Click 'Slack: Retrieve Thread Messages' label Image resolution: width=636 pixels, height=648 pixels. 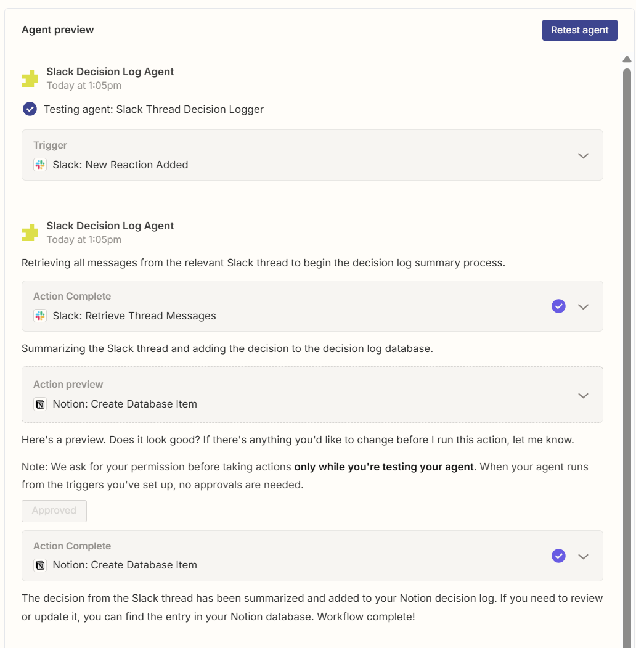click(x=134, y=316)
